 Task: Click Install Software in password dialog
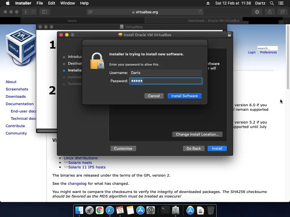click(184, 96)
